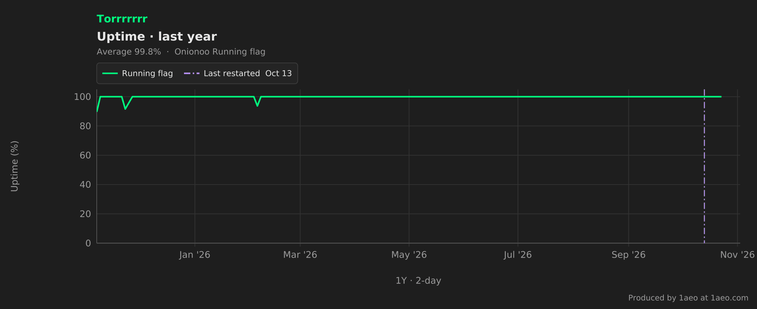Click the 'Uptime · last year' chart title
Viewport: 757px width, 309px height.
click(x=157, y=37)
